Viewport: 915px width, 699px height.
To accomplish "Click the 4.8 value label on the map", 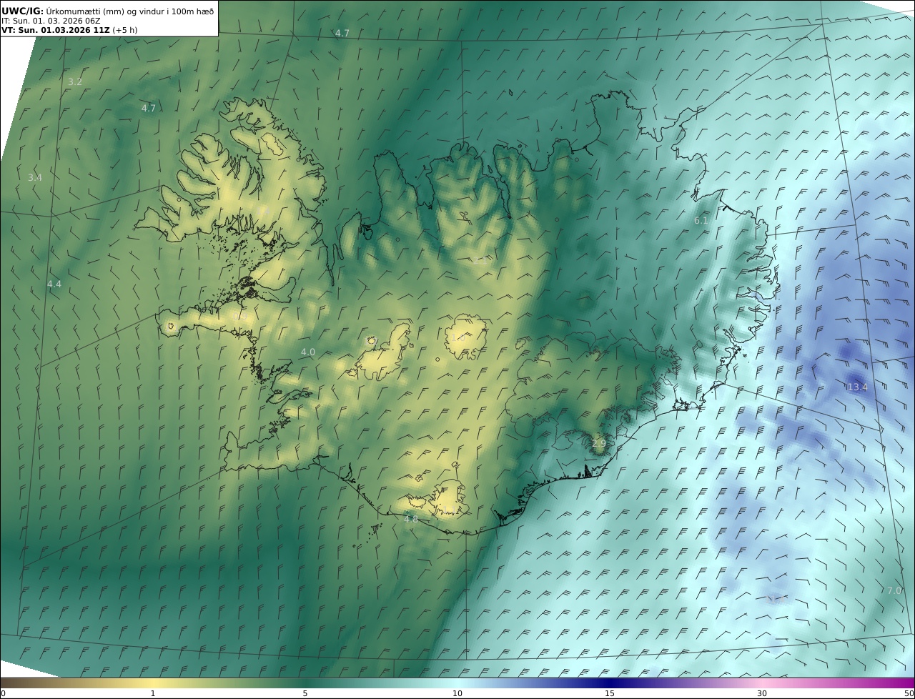I will pos(411,520).
